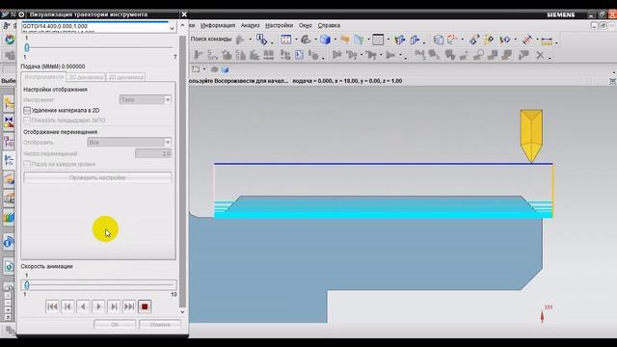Click the green refresh document sidebar icon
This screenshot has height=347, width=617.
[x=9, y=267]
